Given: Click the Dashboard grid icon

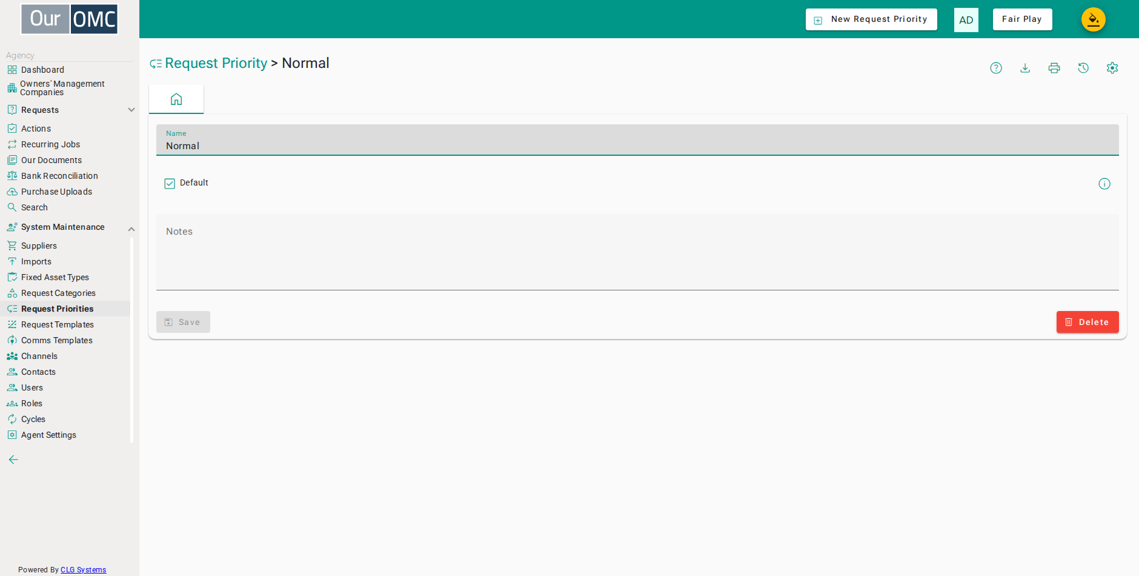Looking at the screenshot, I should point(12,70).
